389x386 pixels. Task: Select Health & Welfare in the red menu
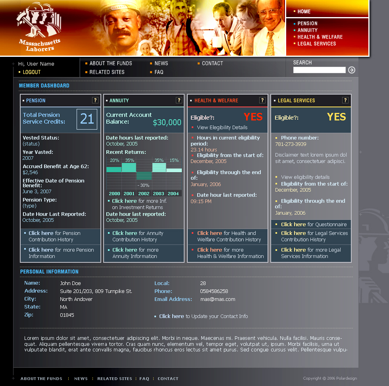(320, 37)
